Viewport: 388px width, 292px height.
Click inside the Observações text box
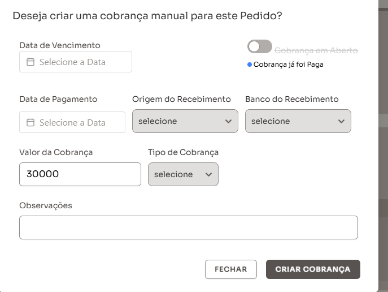(188, 227)
